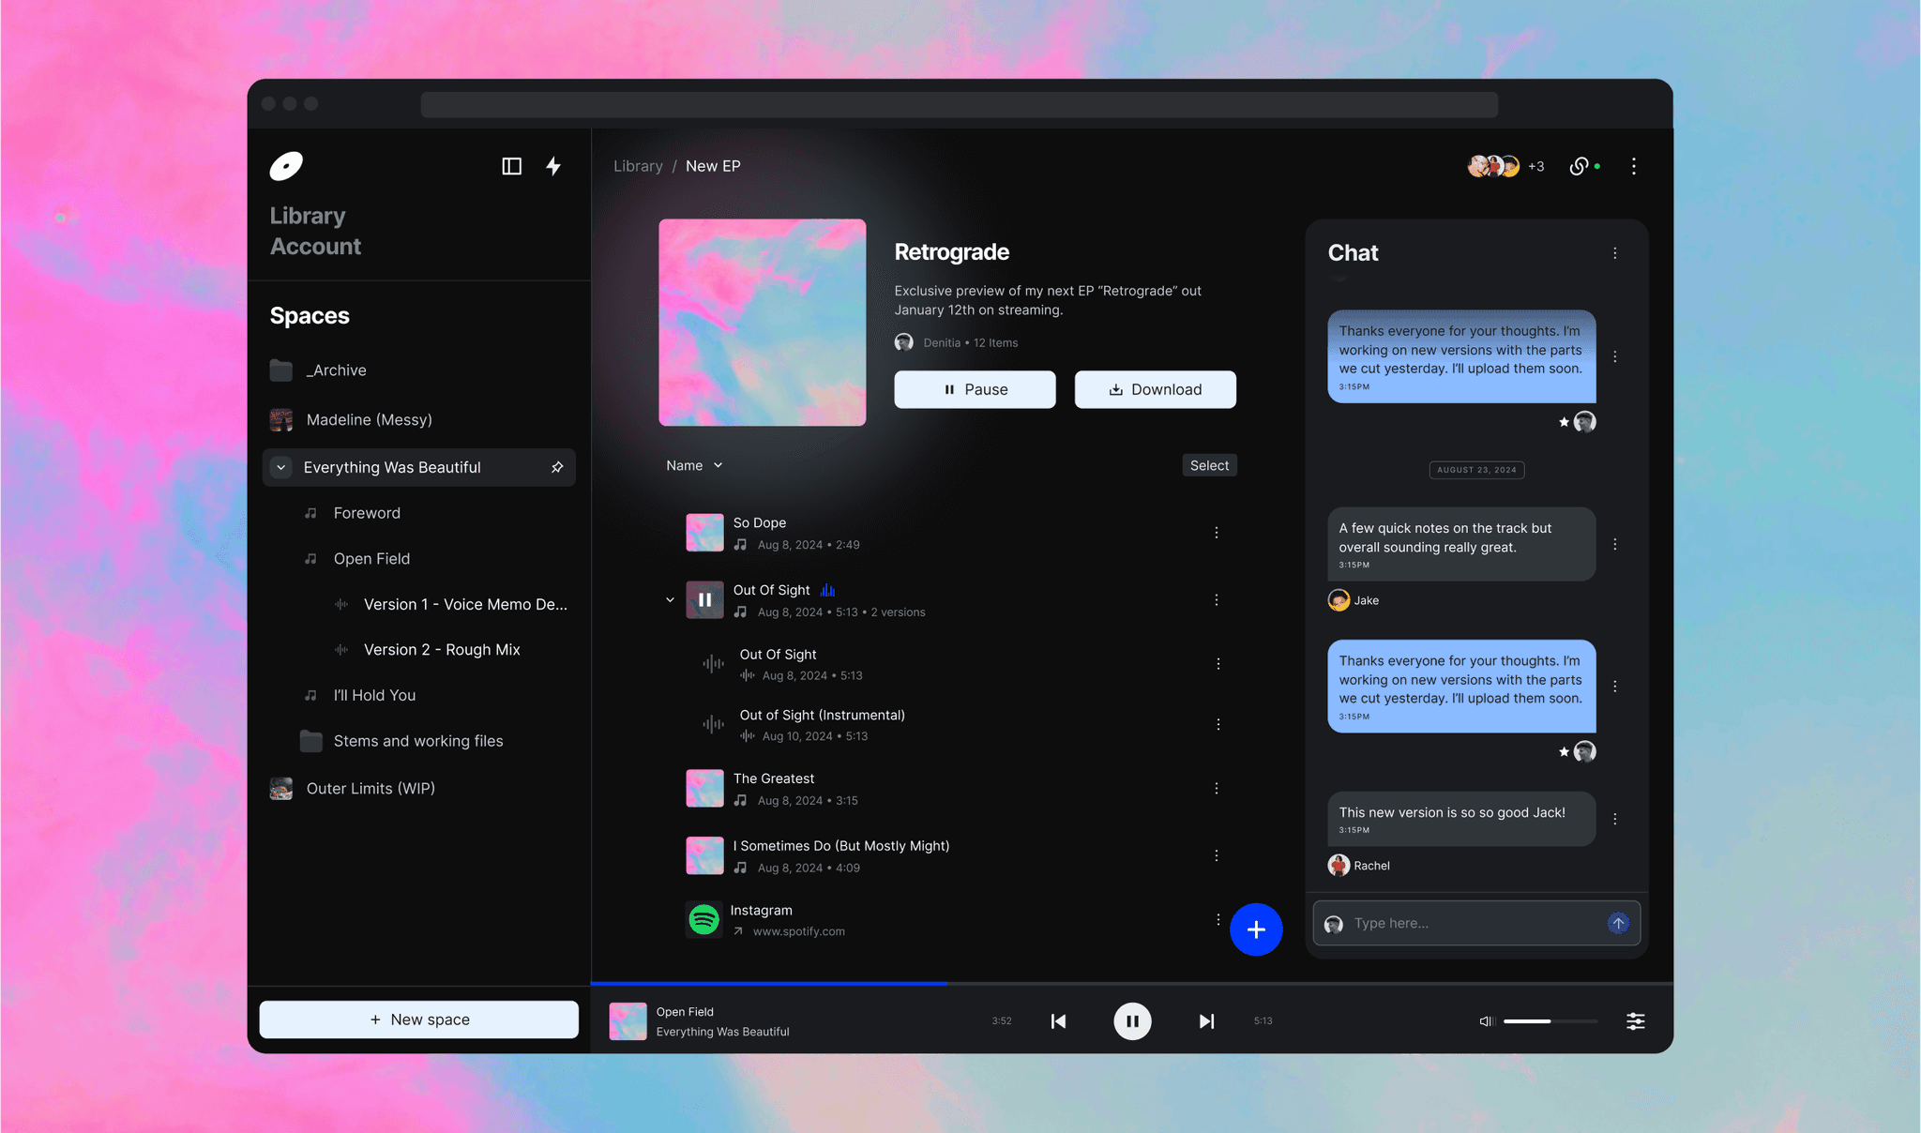Open the Name sort dropdown
The width and height of the screenshot is (1921, 1133).
click(693, 465)
